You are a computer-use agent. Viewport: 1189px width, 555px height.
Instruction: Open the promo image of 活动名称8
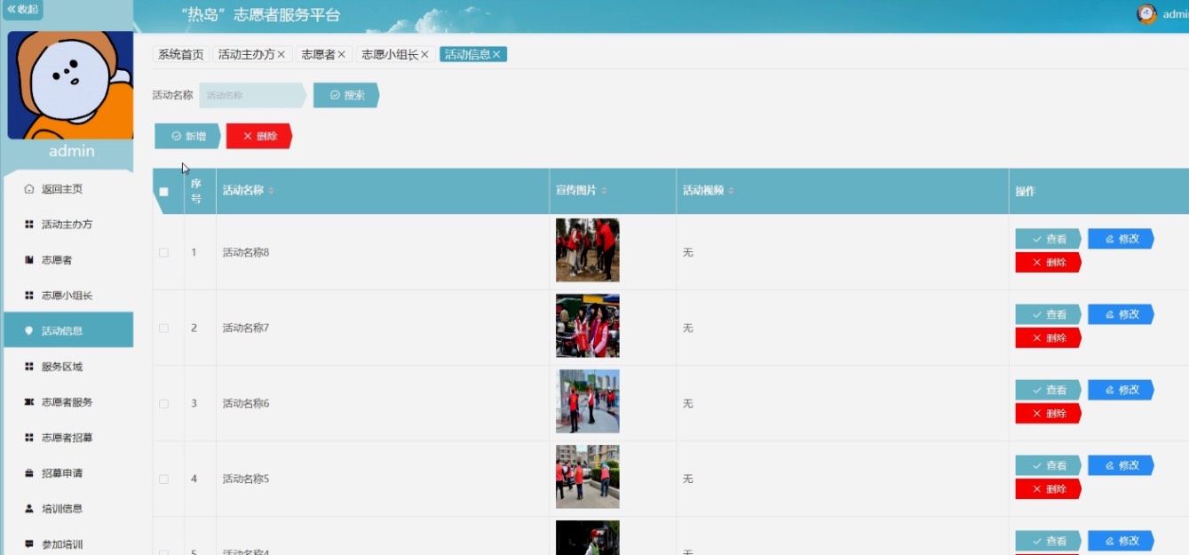point(587,250)
